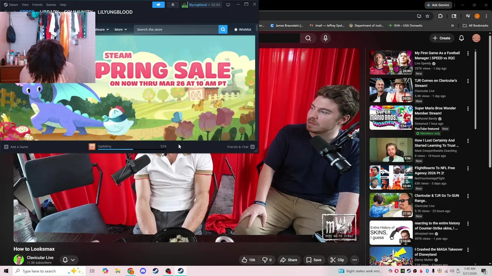Click the Steam announcements megaphone icon
Image resolution: width=492 pixels, height=276 pixels.
coord(158,5)
